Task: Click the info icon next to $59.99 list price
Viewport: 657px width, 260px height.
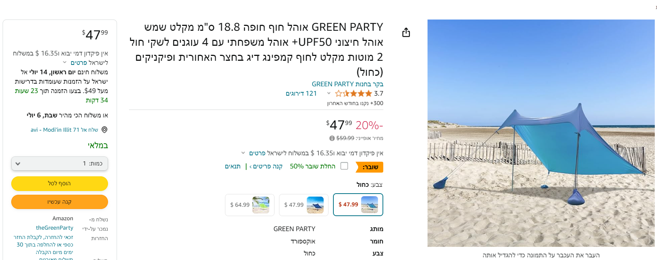Action: tap(332, 138)
